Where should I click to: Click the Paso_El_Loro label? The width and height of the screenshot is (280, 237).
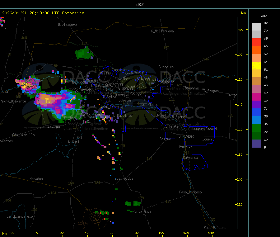click(x=215, y=228)
